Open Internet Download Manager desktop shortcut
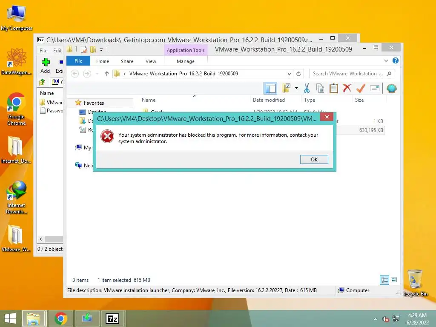Screen dimensions: 436x327 17,197
